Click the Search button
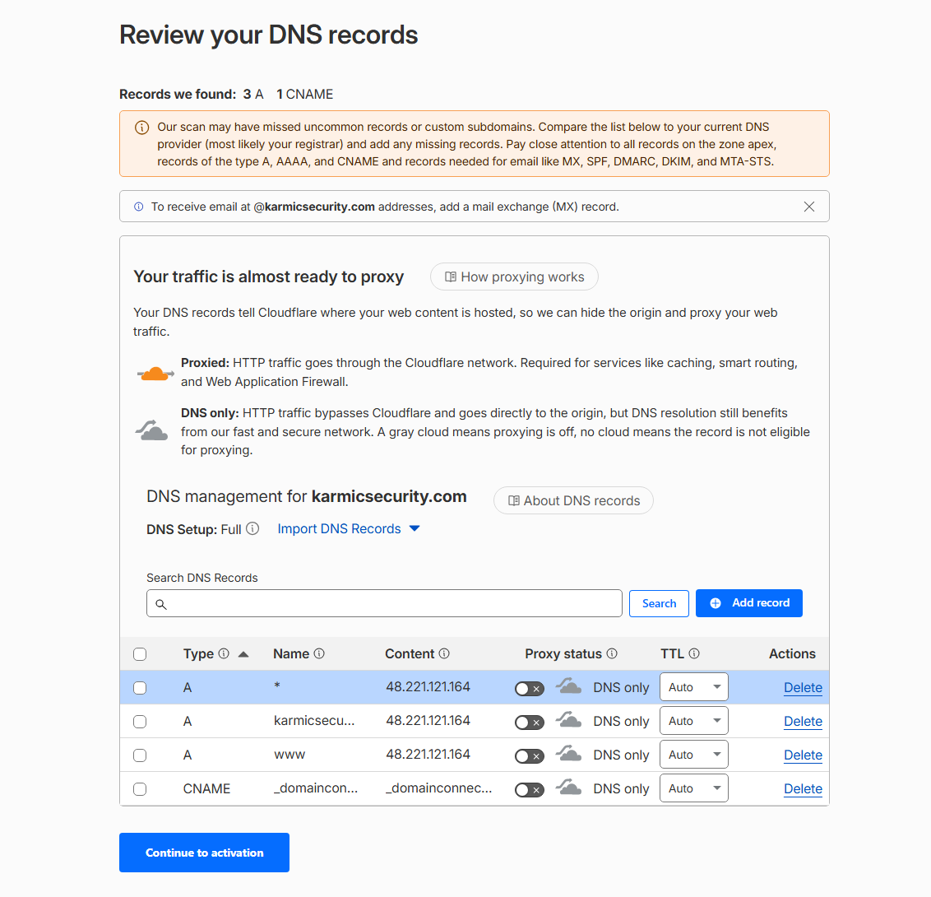The height and width of the screenshot is (897, 931). 659,603
